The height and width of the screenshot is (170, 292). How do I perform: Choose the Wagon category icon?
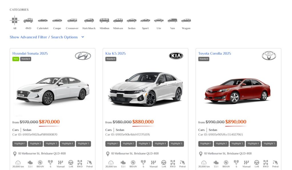(186, 21)
